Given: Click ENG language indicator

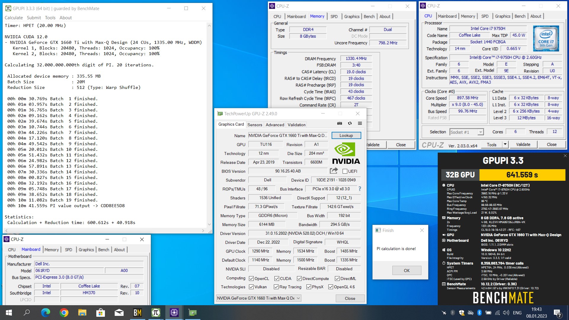Looking at the screenshot, I should pyautogui.click(x=517, y=313).
